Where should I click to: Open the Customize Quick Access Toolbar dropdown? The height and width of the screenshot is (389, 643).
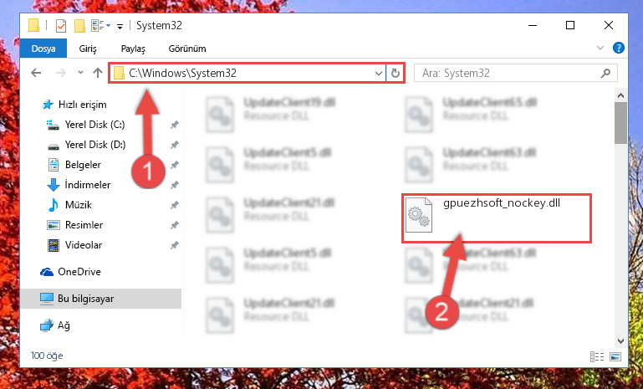click(x=120, y=27)
